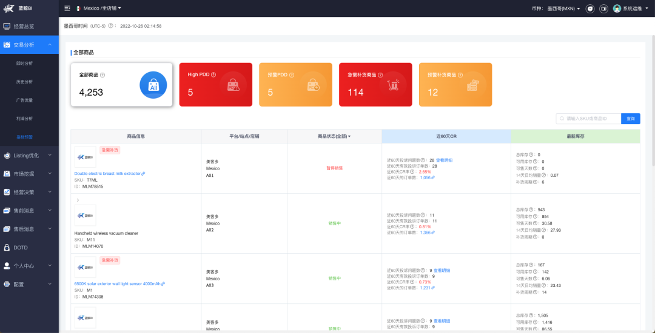The image size is (655, 333).
Task: Click the sidebar collapse hamburger icon
Action: [x=67, y=8]
